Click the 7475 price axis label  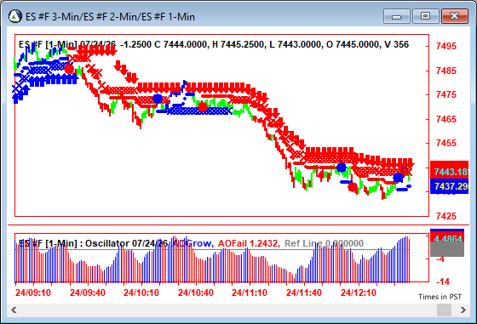pos(446,94)
